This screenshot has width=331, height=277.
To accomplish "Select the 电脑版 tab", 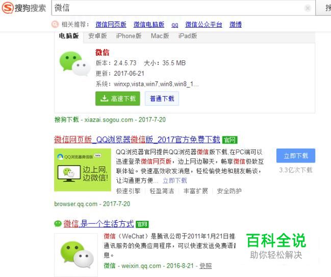I will (x=69, y=36).
